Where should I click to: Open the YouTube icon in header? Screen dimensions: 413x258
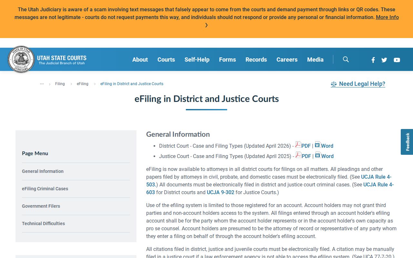tap(397, 60)
